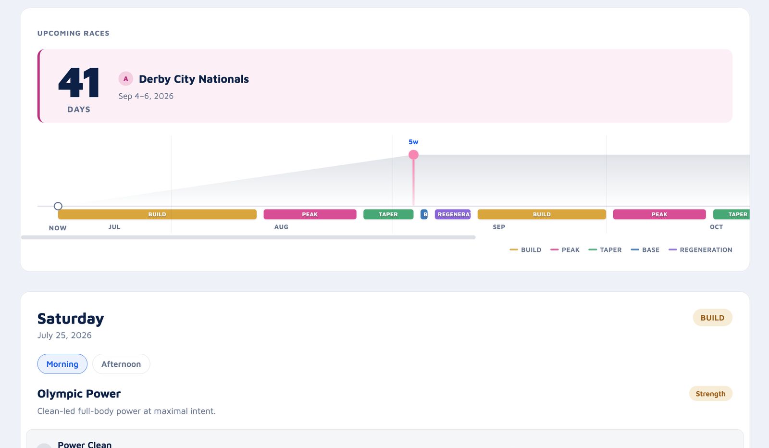
Task: Click the "UPCOMING RACES" section heading
Action: pos(74,33)
